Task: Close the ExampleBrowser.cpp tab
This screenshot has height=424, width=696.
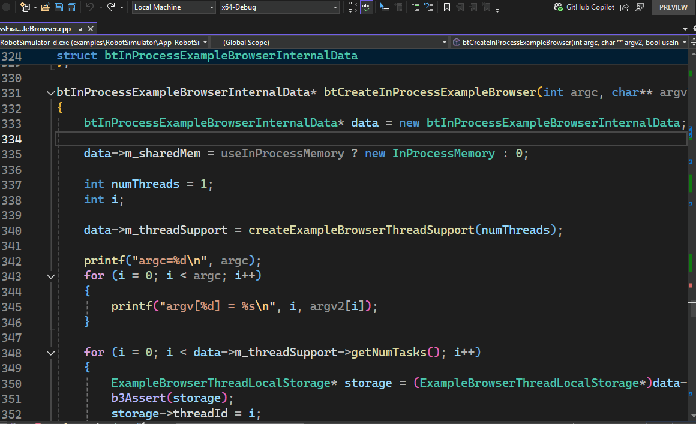Action: coord(91,29)
